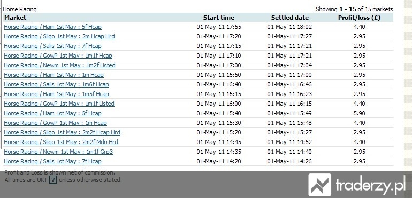Open Sligo 1st May 2m2f Mdn Hrd market
This screenshot has width=412, height=198.
coord(61,142)
